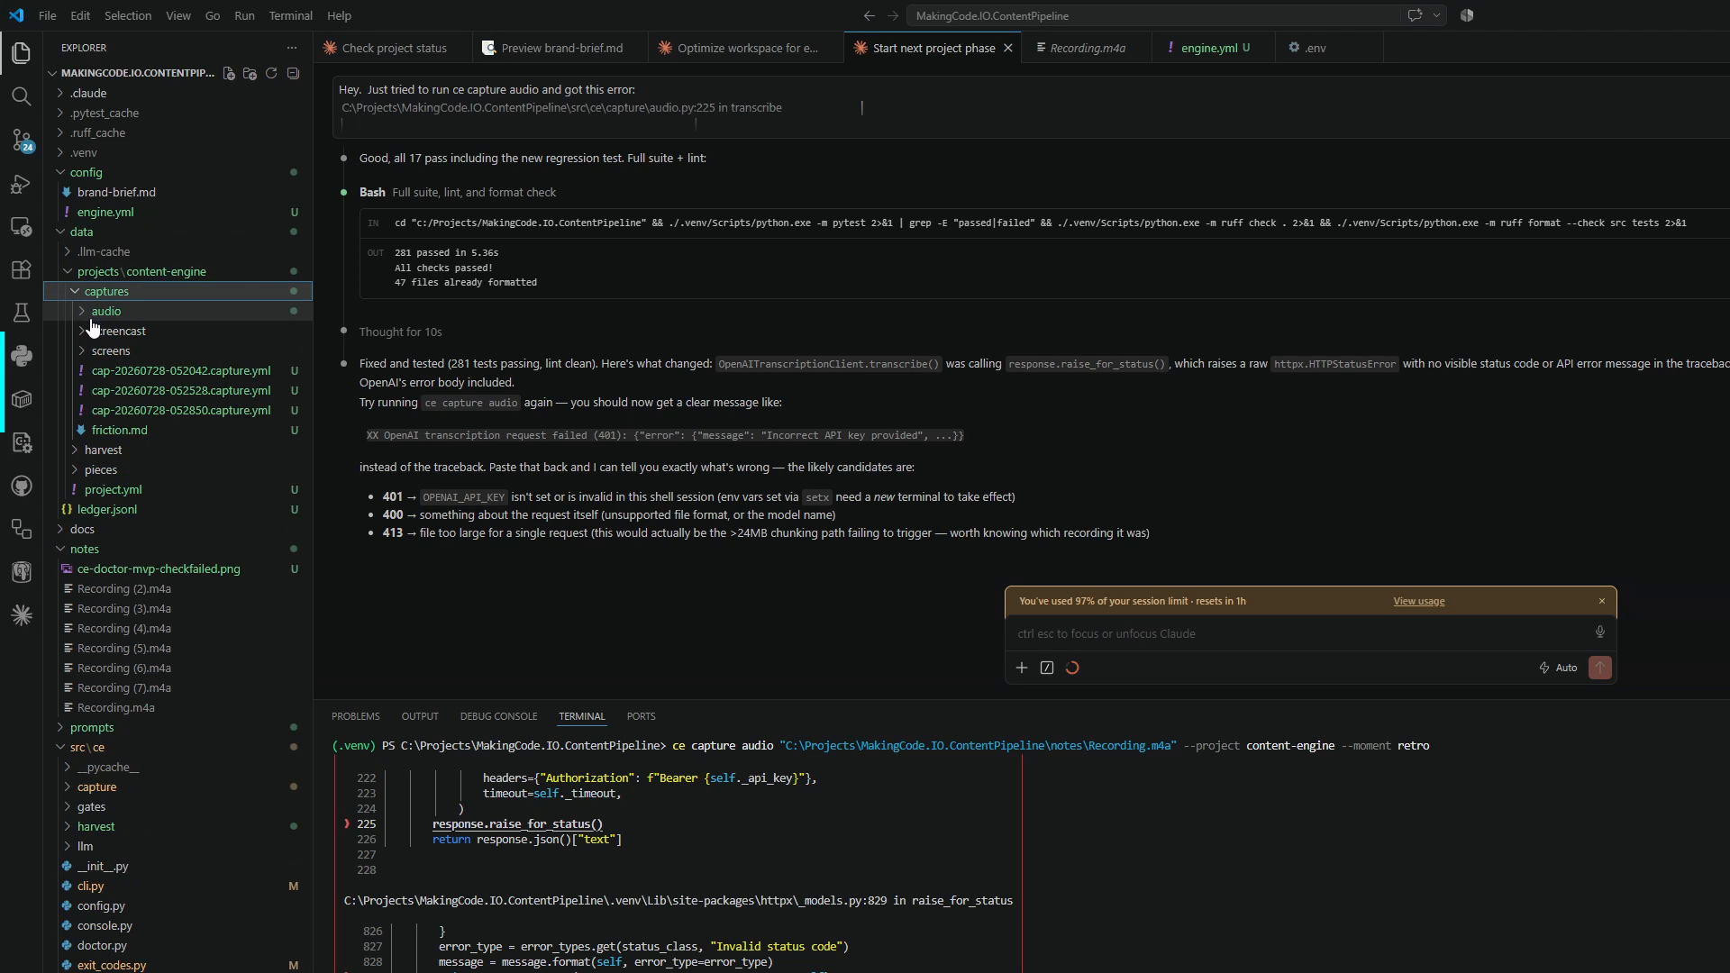
Task: Switch to the engine.yml editor tab
Action: tap(1214, 48)
